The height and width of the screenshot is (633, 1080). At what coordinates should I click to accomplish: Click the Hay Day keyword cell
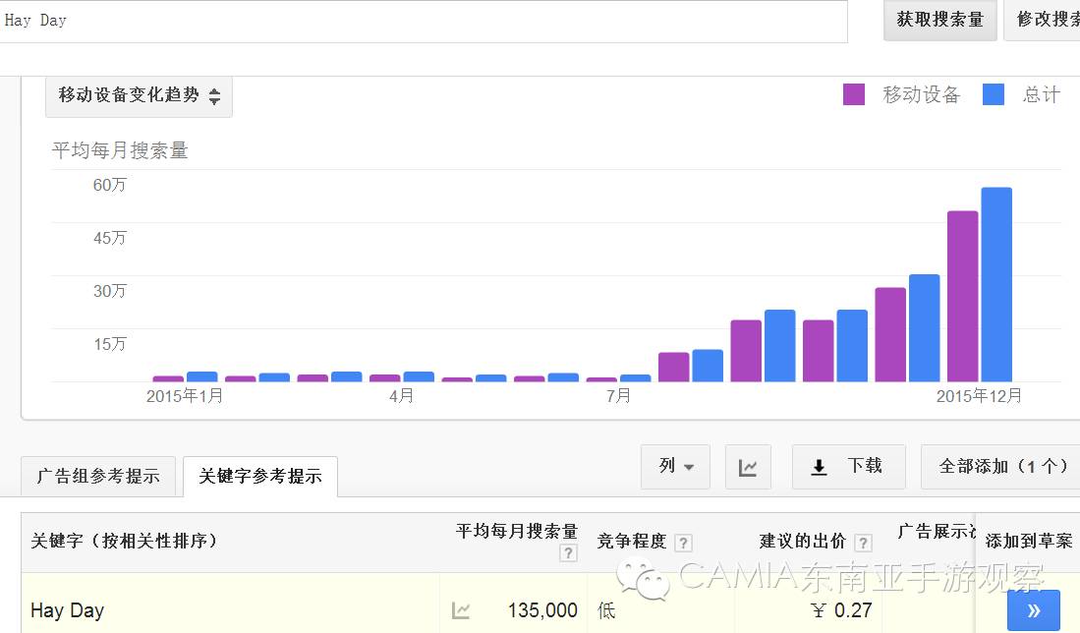(x=68, y=610)
